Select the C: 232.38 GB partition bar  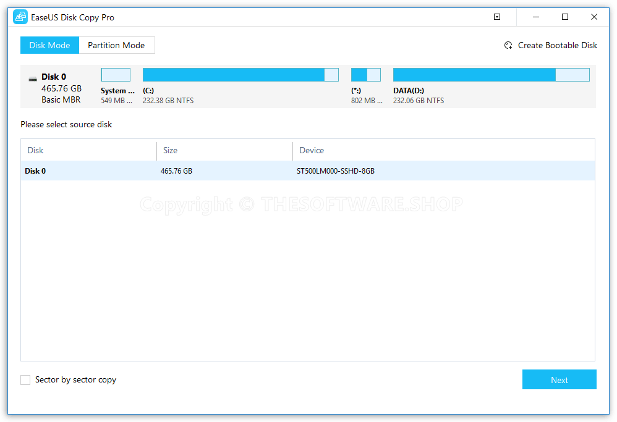point(240,75)
